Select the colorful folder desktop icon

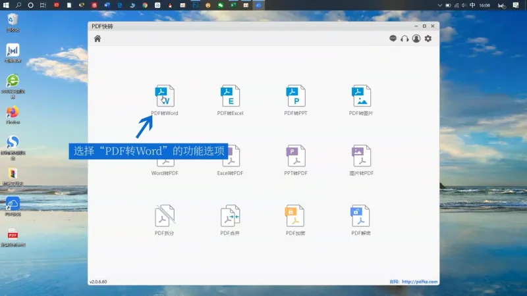[13, 176]
